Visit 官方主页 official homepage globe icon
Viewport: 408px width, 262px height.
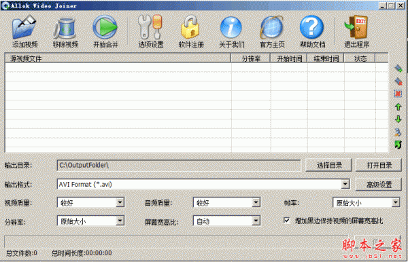pos(271,27)
